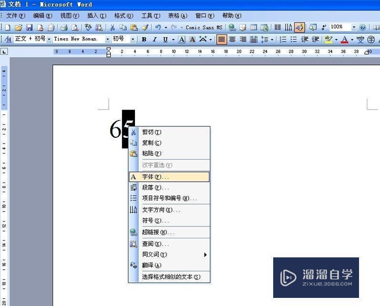Show or hide formatting marks
380x306 pixels.
click(324, 27)
